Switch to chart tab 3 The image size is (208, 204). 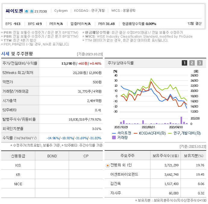200,63
